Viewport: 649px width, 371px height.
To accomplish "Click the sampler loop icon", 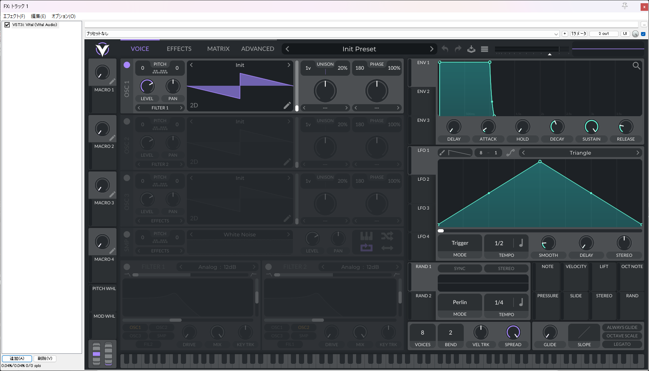I will (x=367, y=248).
